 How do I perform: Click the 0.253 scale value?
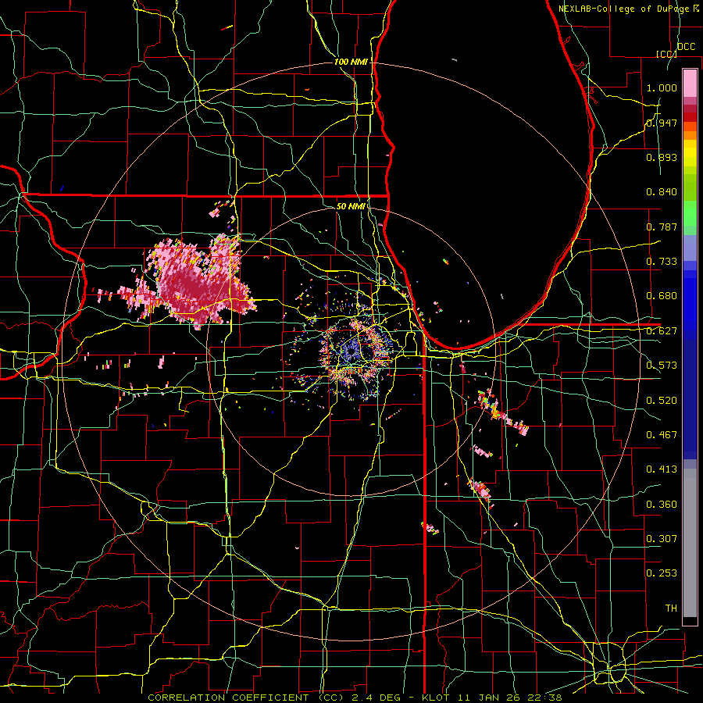(662, 573)
